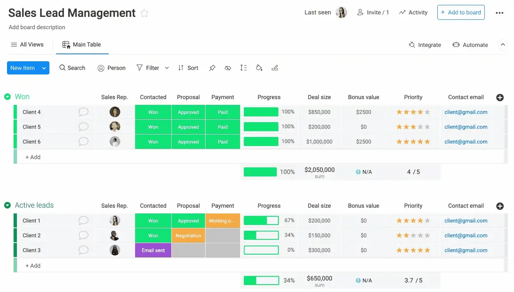This screenshot has width=514, height=292.
Task: Collapse the Active leads group
Action: (x=7, y=205)
